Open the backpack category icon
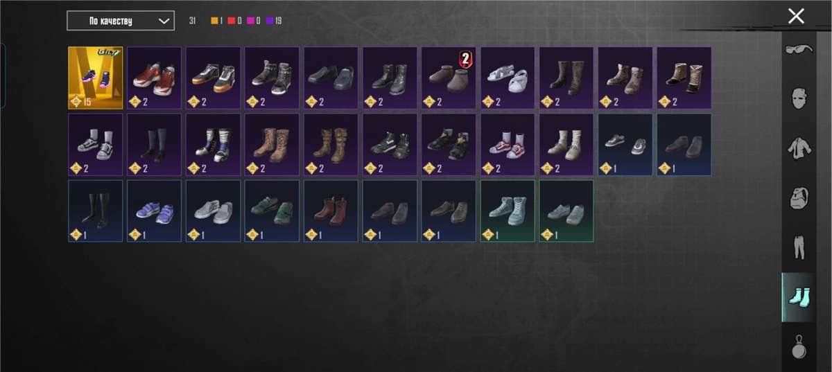Screen dimensions: 832x372 pos(799,197)
